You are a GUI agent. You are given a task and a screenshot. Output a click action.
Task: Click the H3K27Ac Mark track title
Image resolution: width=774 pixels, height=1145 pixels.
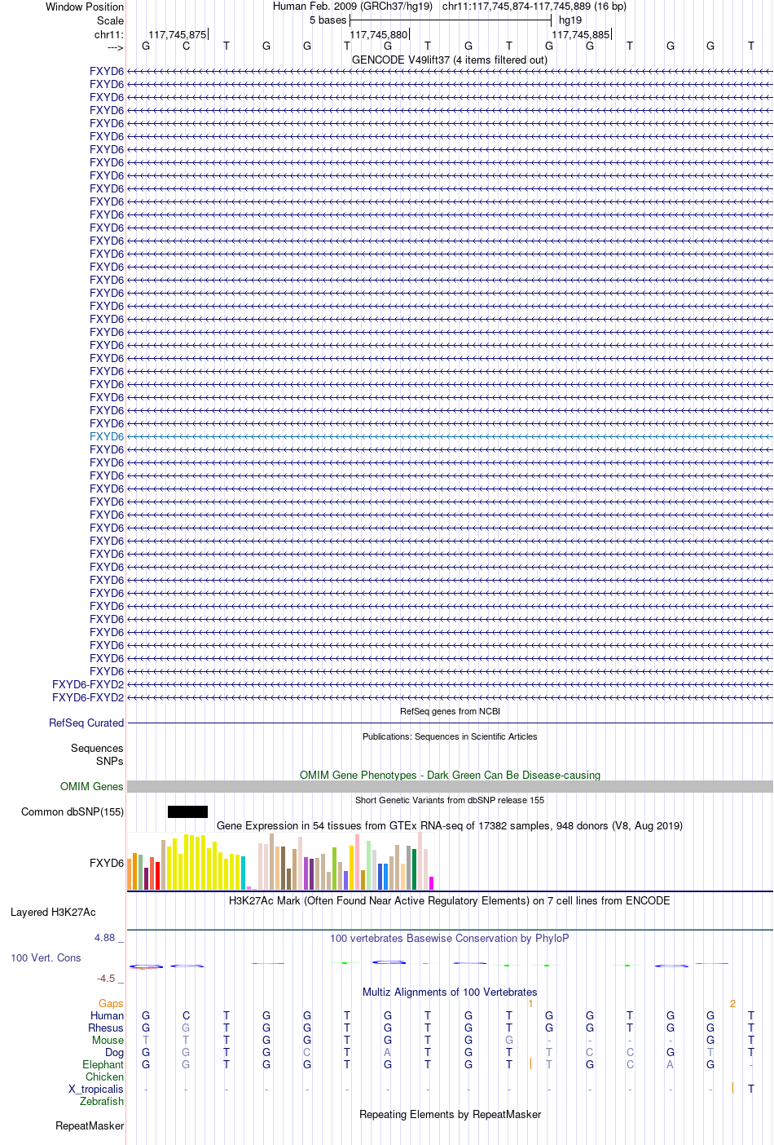tap(450, 900)
